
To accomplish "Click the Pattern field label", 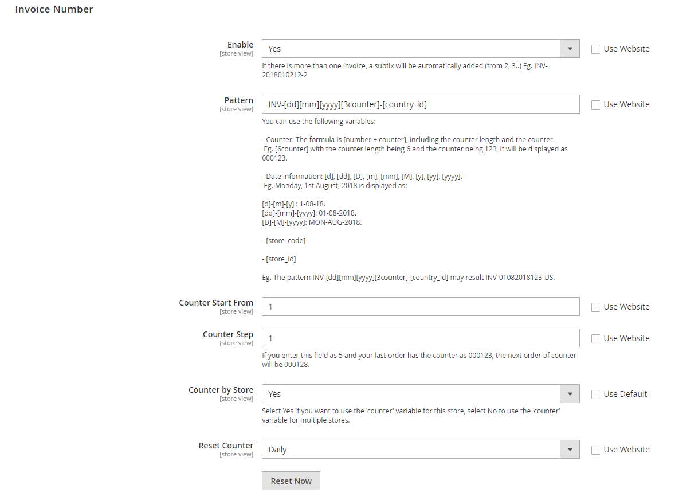I will click(x=238, y=100).
